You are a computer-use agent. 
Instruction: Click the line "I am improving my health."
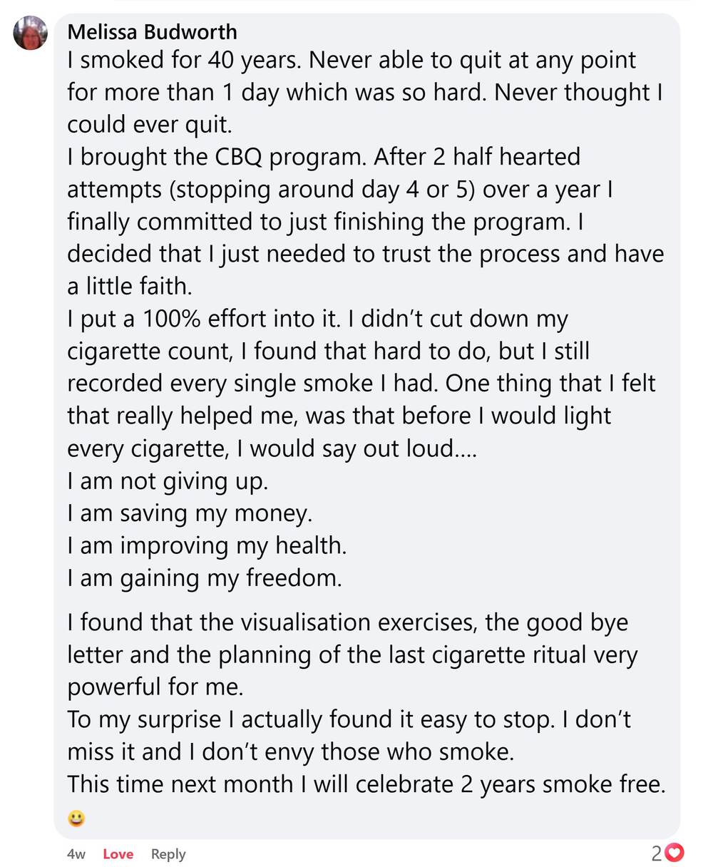pyautogui.click(x=207, y=545)
